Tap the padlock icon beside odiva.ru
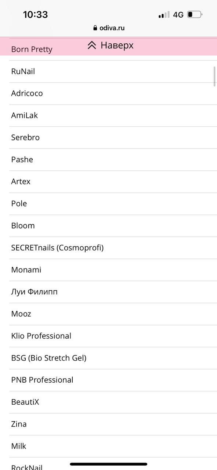 coord(95,28)
